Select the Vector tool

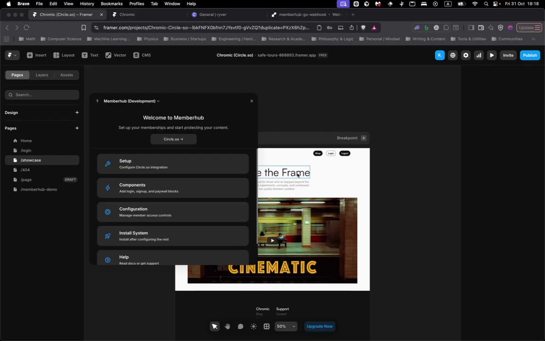tap(116, 55)
